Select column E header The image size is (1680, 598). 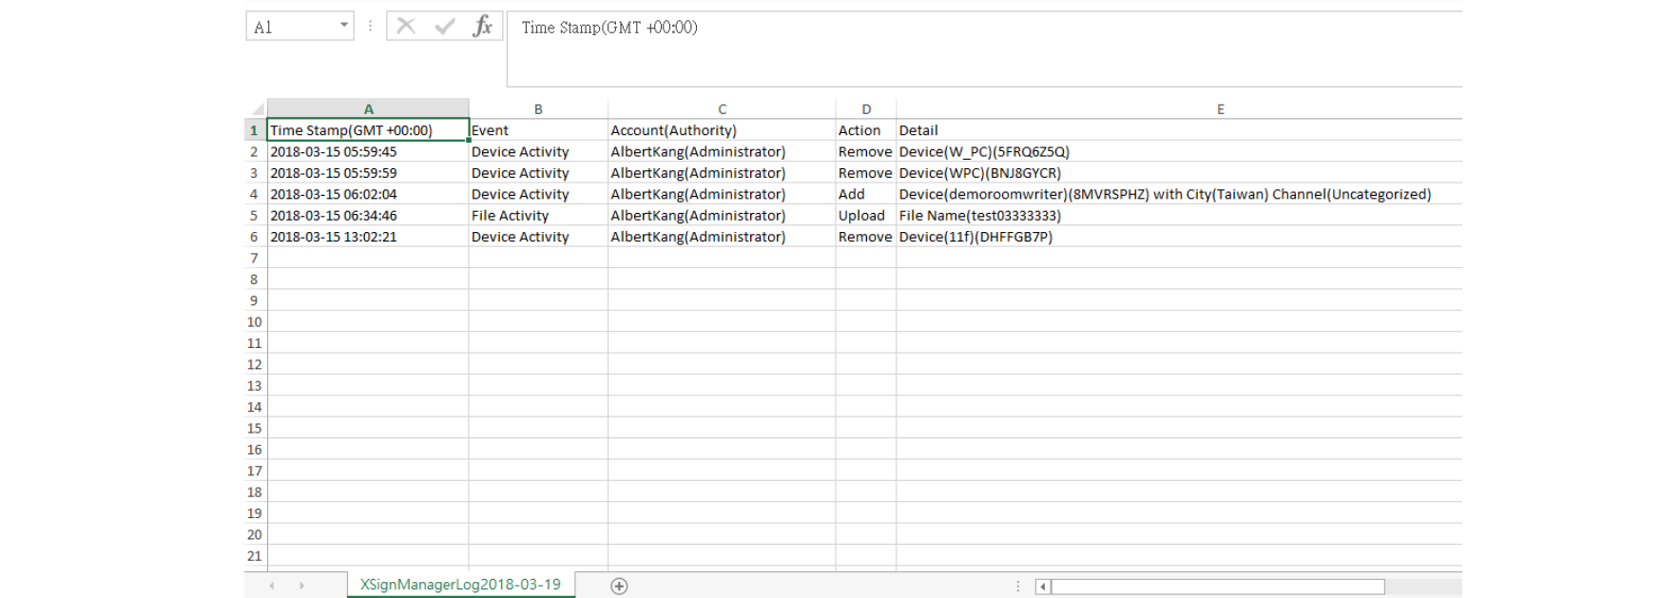click(x=1220, y=109)
